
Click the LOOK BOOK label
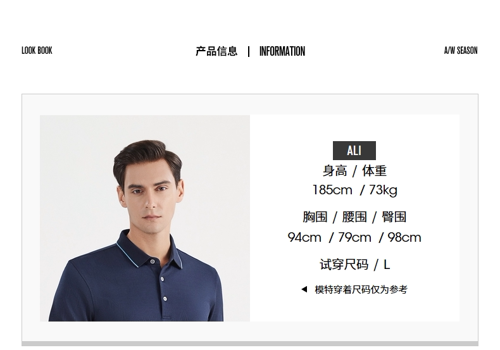pyautogui.click(x=37, y=51)
